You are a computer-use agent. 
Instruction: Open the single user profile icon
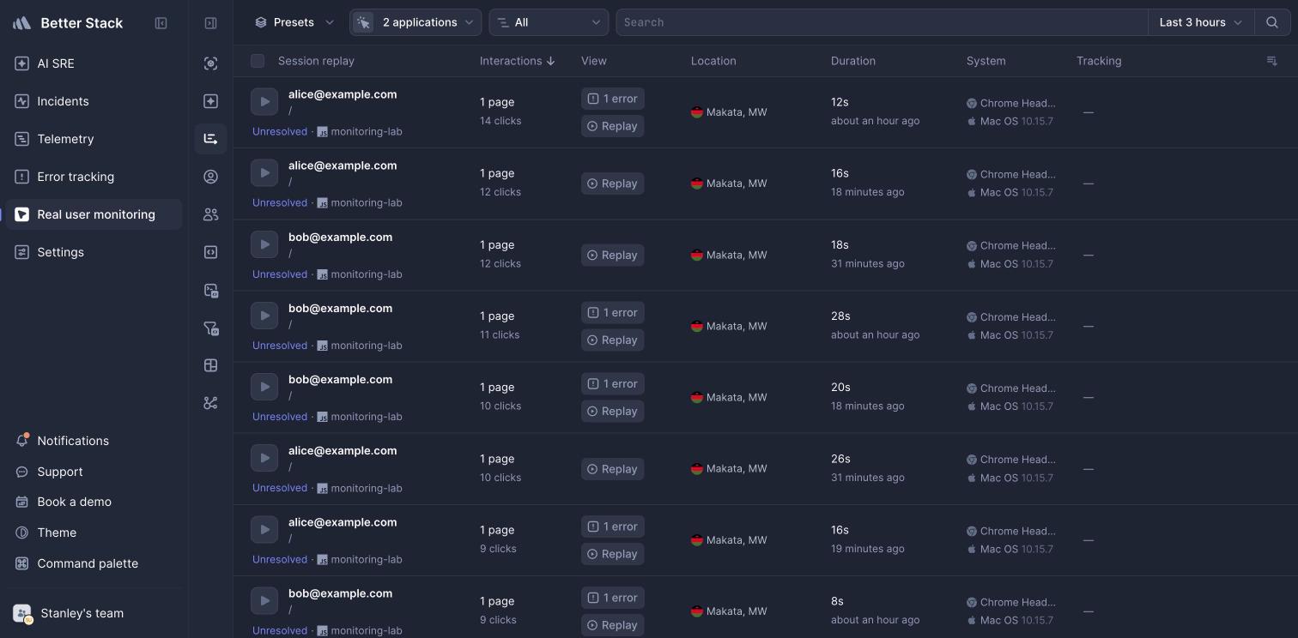pyautogui.click(x=210, y=177)
